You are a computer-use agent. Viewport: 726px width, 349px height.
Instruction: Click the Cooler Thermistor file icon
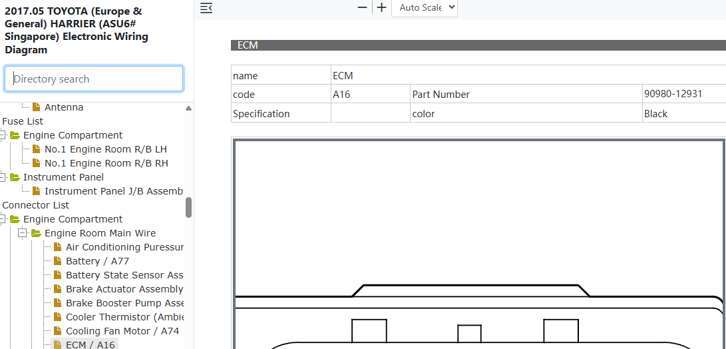57,317
